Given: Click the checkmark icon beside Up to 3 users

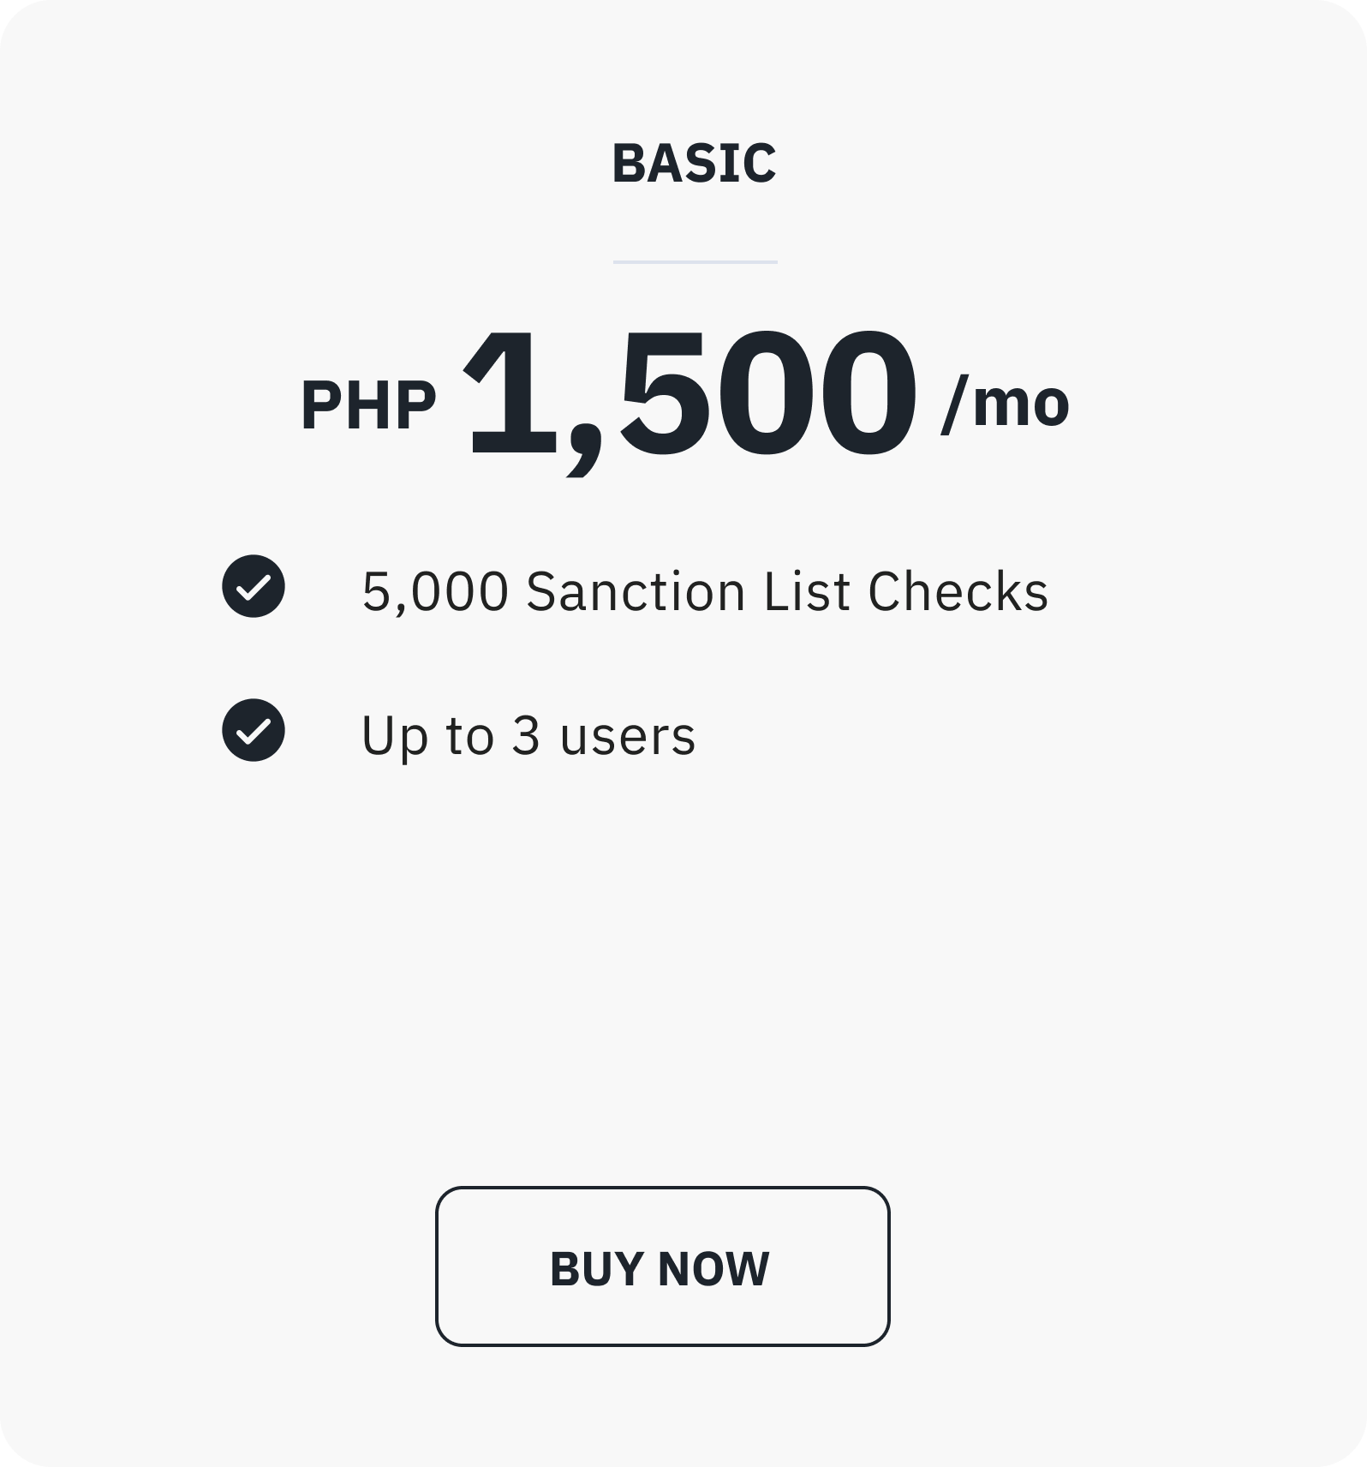Looking at the screenshot, I should [x=254, y=730].
